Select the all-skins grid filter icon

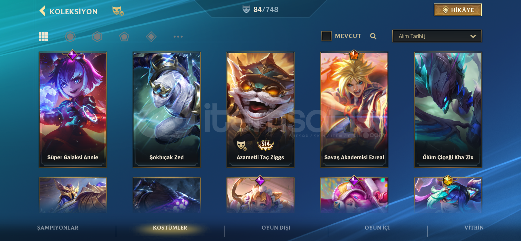tap(43, 37)
